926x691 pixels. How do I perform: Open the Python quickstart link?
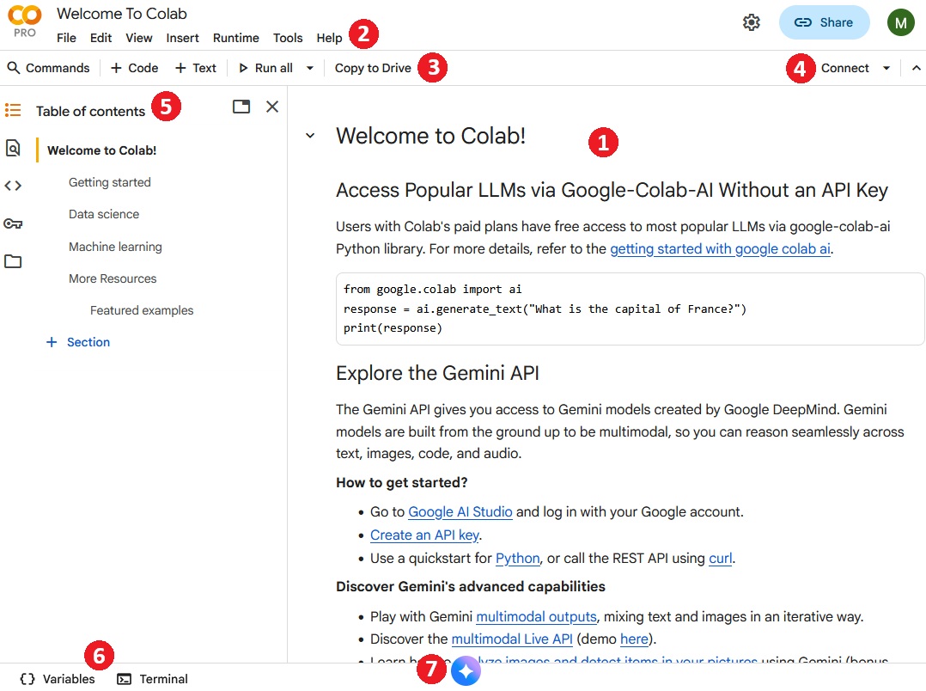(517, 559)
